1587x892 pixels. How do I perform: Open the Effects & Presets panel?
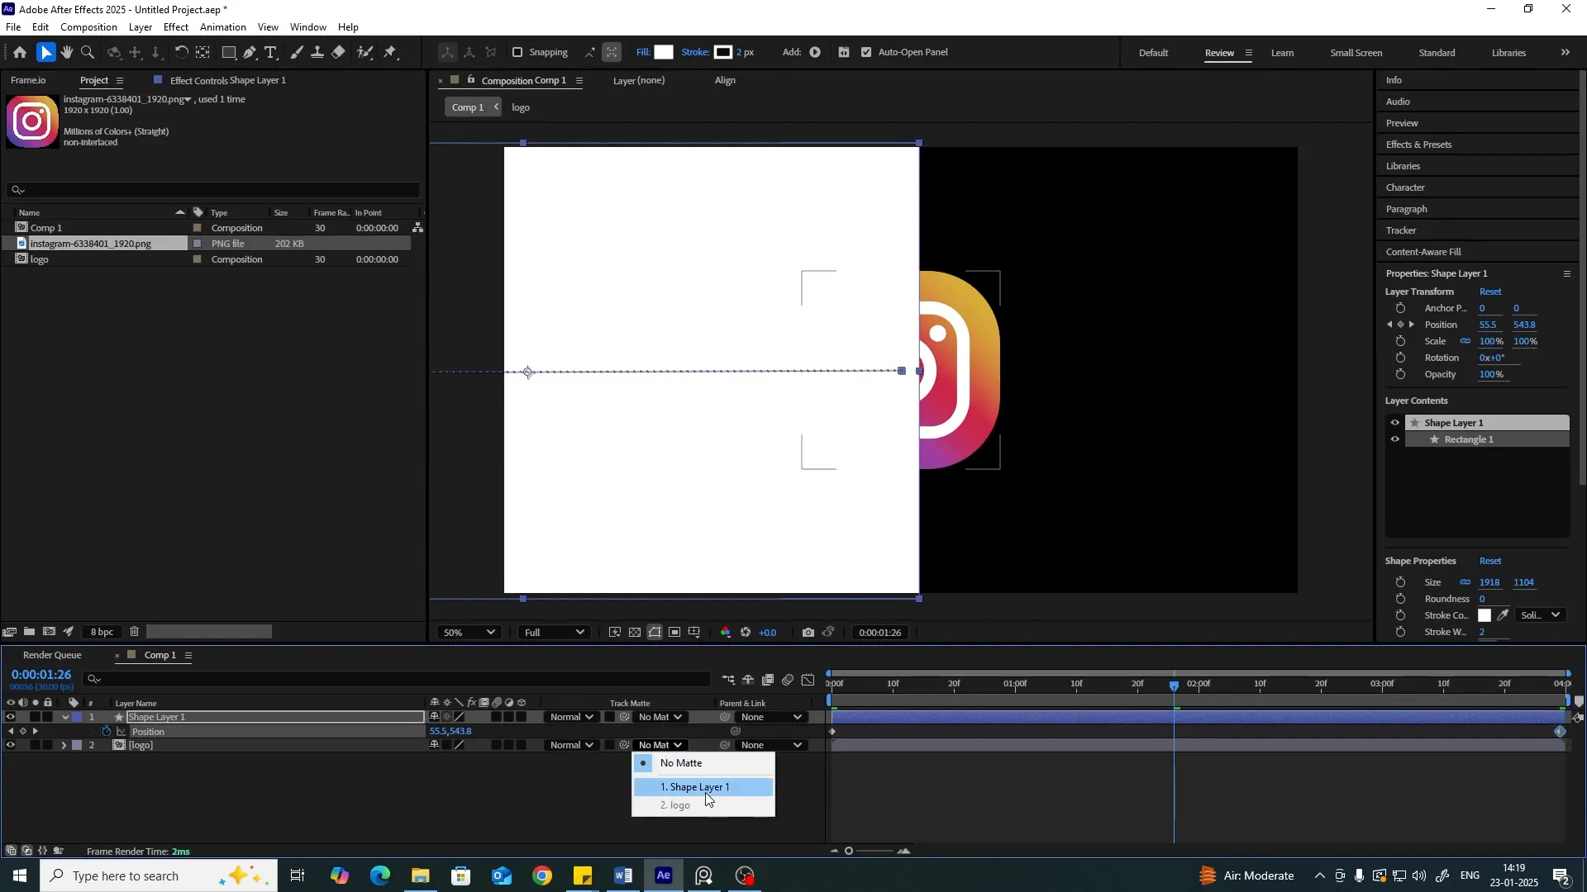pyautogui.click(x=1418, y=145)
